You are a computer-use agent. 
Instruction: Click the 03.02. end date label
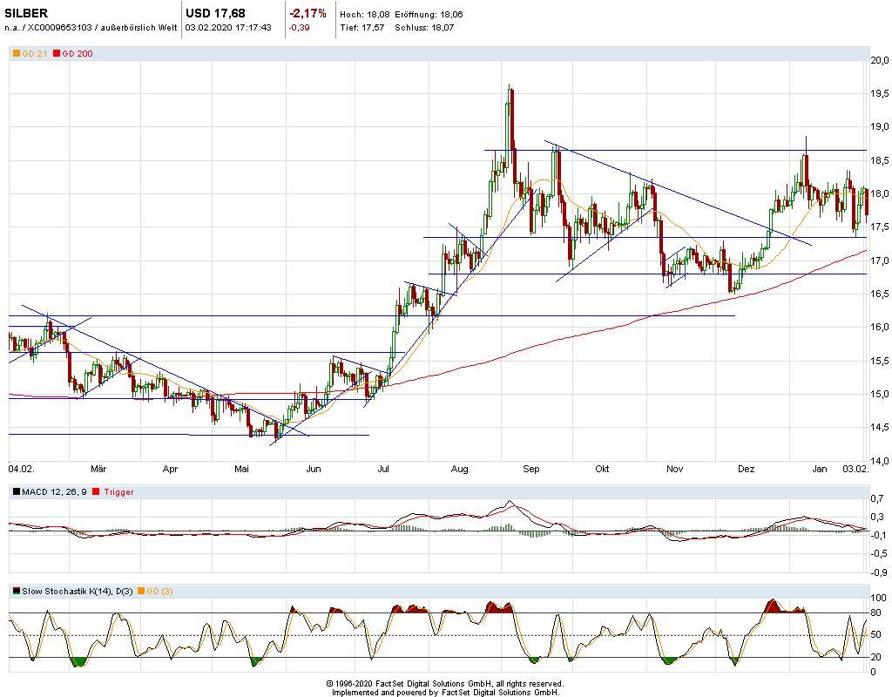point(855,470)
